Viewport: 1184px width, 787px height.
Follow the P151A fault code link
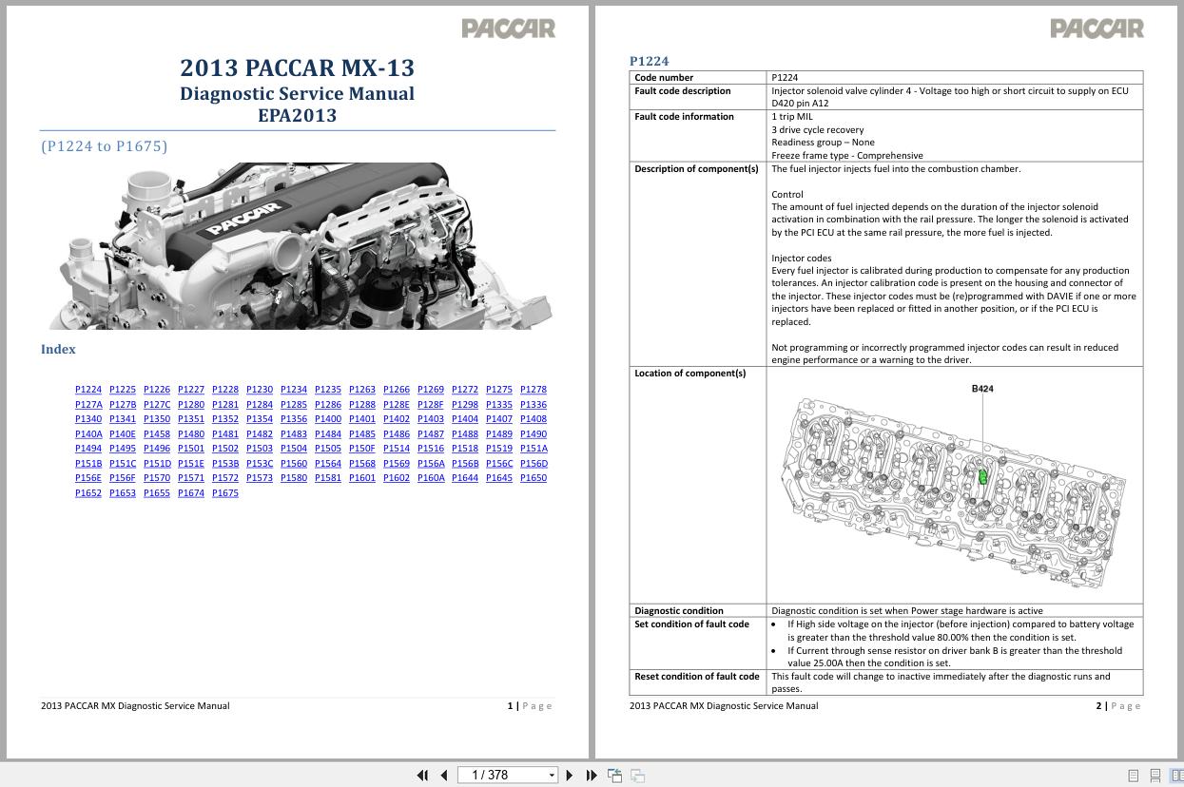click(x=534, y=449)
